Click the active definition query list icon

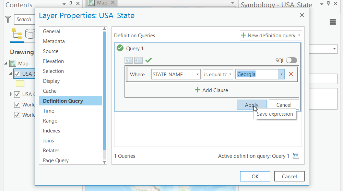click(x=296, y=156)
